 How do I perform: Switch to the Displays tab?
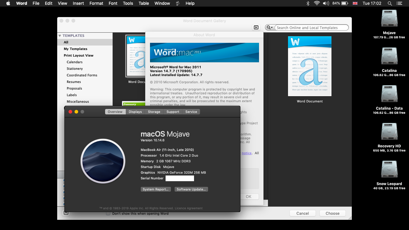pyautogui.click(x=135, y=112)
